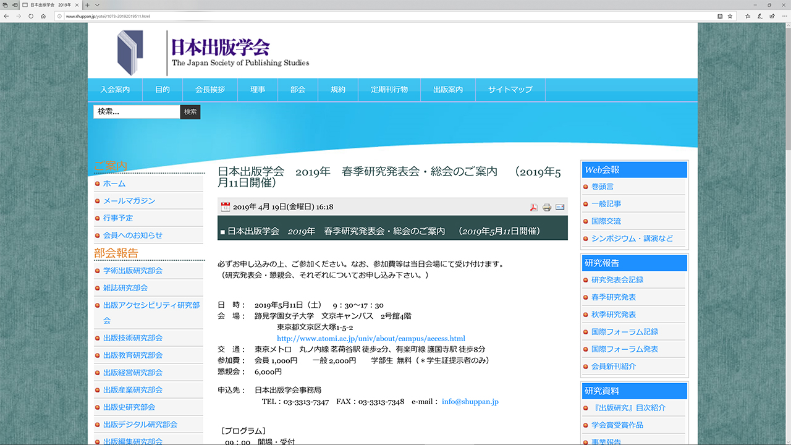The height and width of the screenshot is (445, 791).
Task: Set these tabs aside
Action: [x=15, y=5]
